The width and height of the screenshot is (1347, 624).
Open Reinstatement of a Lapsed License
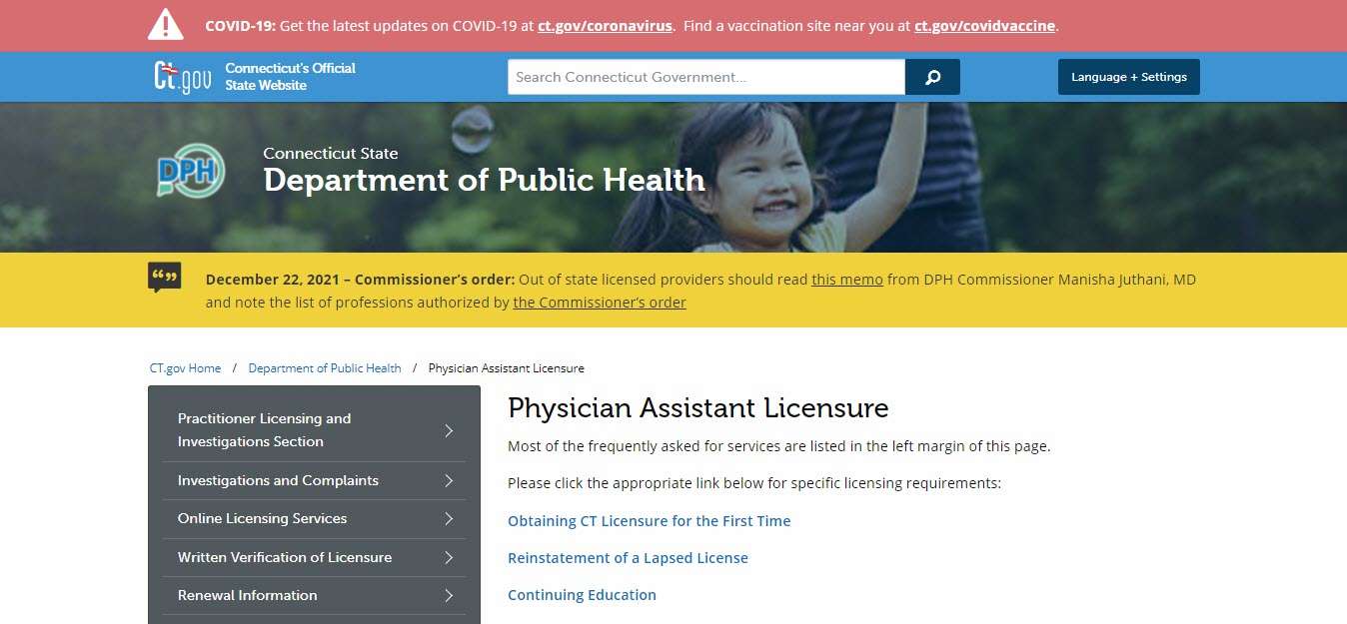coord(628,558)
